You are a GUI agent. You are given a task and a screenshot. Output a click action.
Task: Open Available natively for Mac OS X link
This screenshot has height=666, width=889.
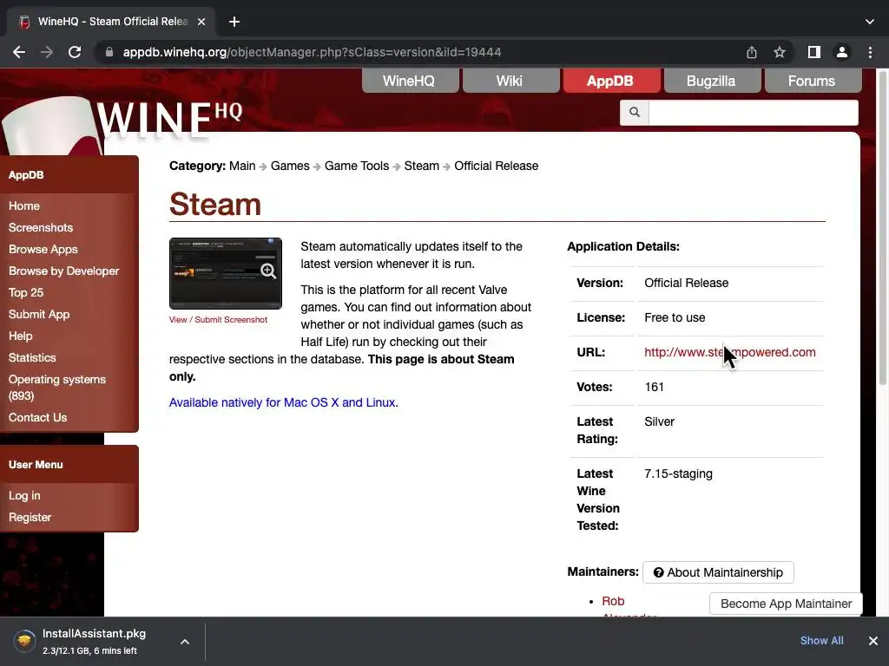(284, 402)
